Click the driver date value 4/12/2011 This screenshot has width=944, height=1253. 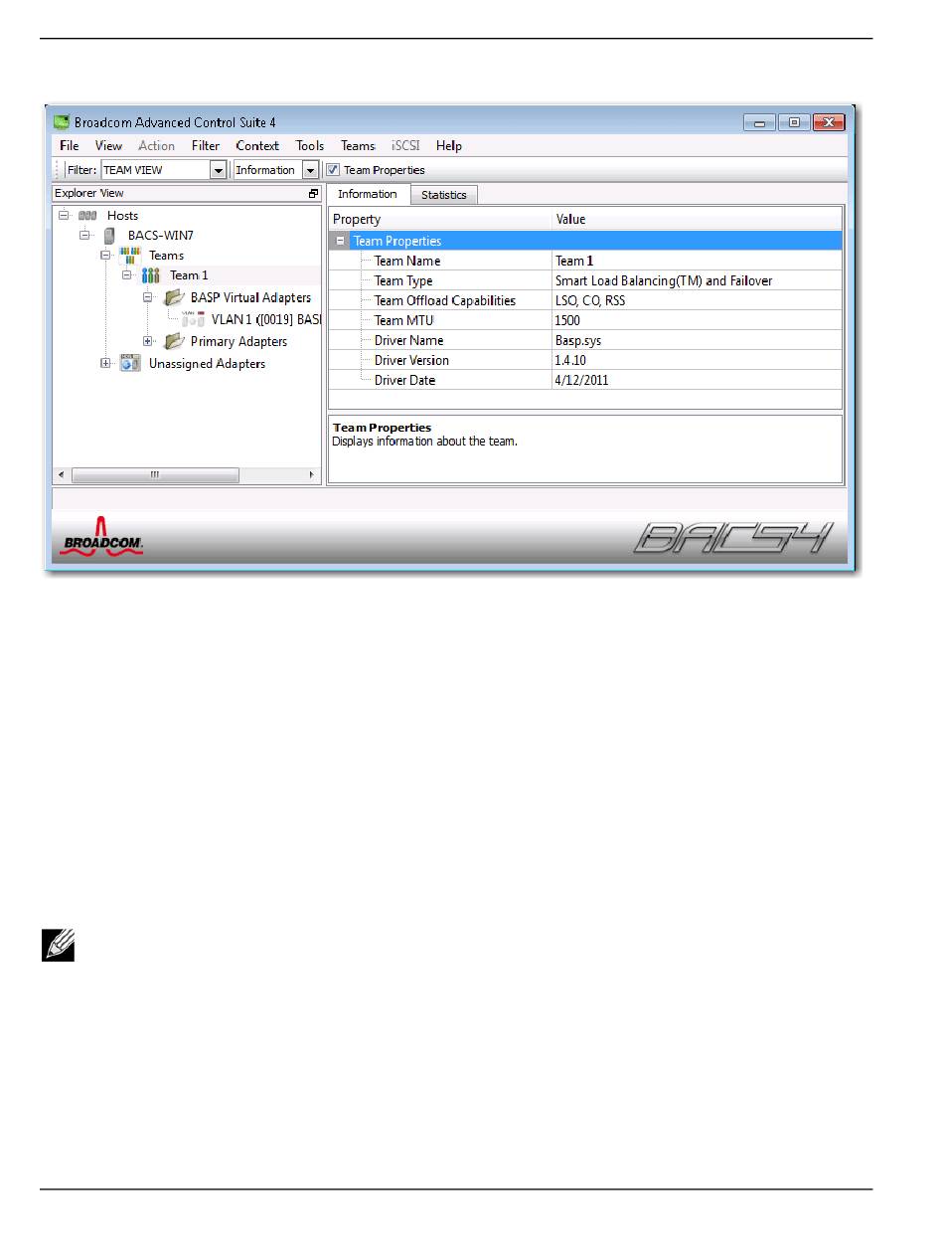click(x=580, y=380)
